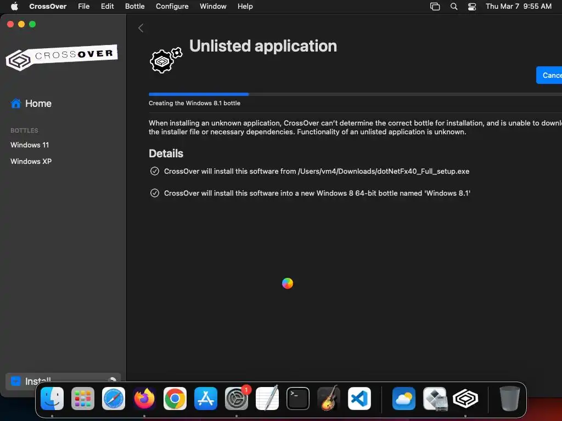562x421 pixels.
Task: Click the checkmark beside new bottle detail
Action: [154, 193]
